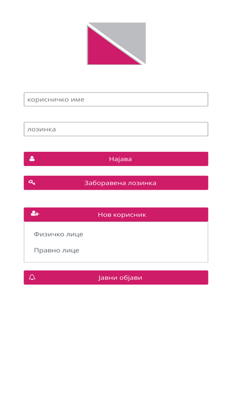Screen dimensions: 232x412
Task: Select Физичко лице from the list
Action: [x=58, y=234]
